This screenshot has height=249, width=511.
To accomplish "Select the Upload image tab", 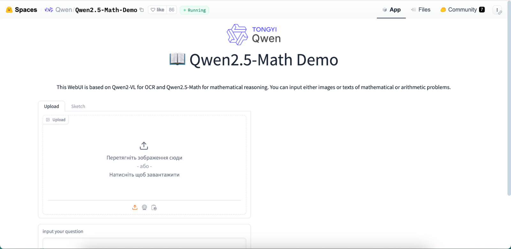I will click(x=51, y=106).
